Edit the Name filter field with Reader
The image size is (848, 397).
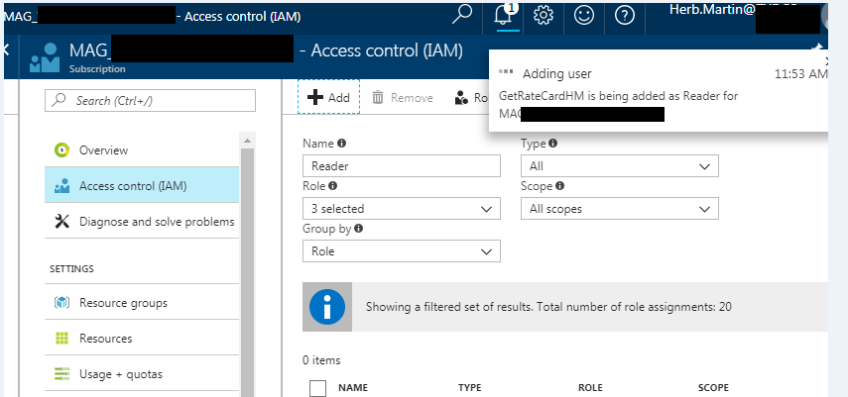pos(402,165)
